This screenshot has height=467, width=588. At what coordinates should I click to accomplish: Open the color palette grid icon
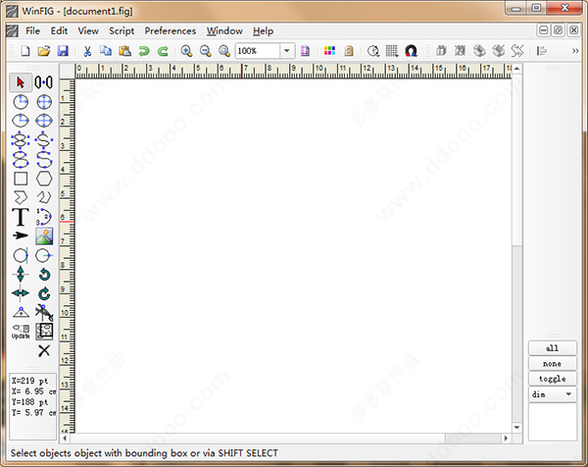tap(329, 51)
